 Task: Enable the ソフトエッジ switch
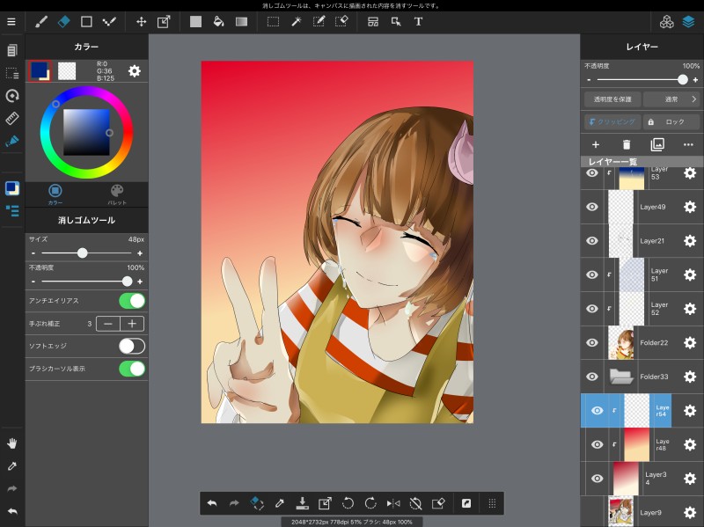click(131, 346)
